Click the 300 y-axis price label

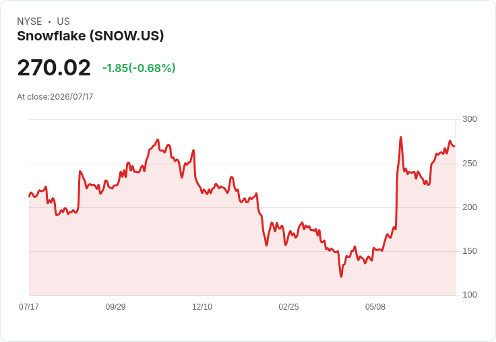[x=470, y=119]
